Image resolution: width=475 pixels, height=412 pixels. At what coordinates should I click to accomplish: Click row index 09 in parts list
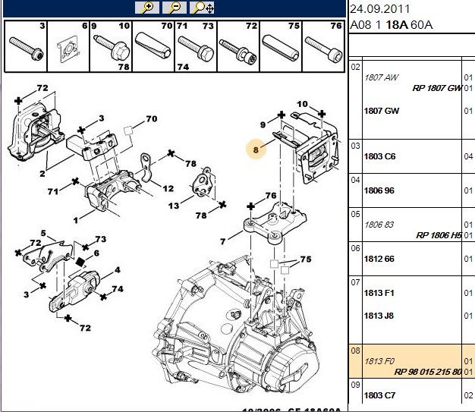click(355, 385)
